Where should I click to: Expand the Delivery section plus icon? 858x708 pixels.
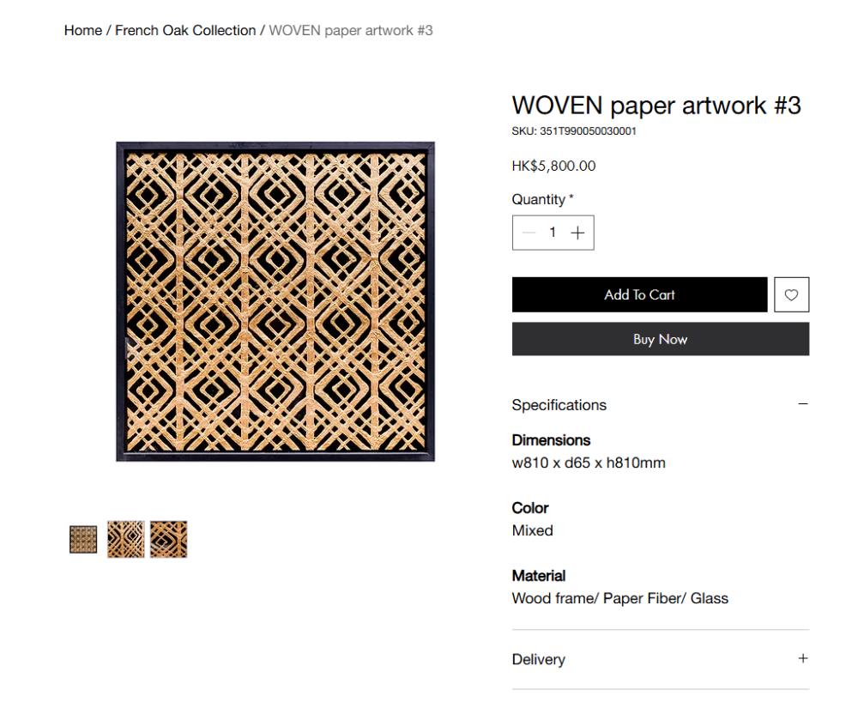[x=803, y=658]
